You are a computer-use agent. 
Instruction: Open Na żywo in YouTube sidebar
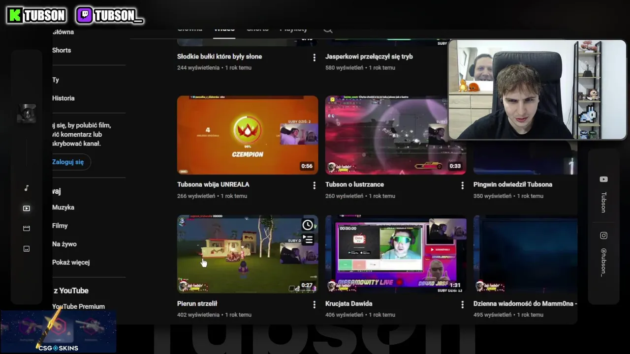pos(64,244)
